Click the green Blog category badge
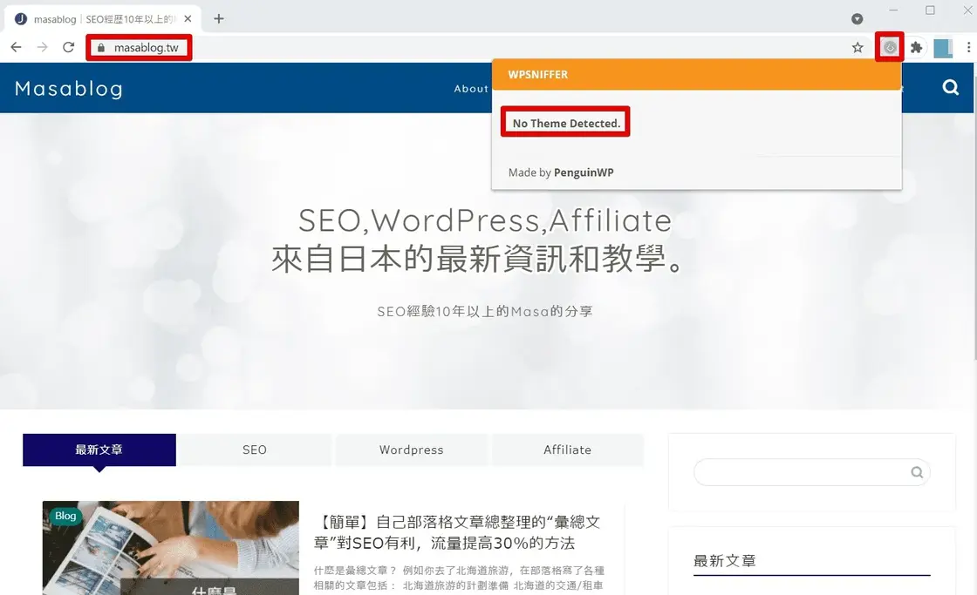The width and height of the screenshot is (977, 595). click(x=65, y=516)
